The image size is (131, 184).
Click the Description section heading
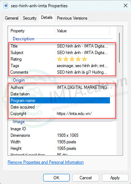click(24, 39)
